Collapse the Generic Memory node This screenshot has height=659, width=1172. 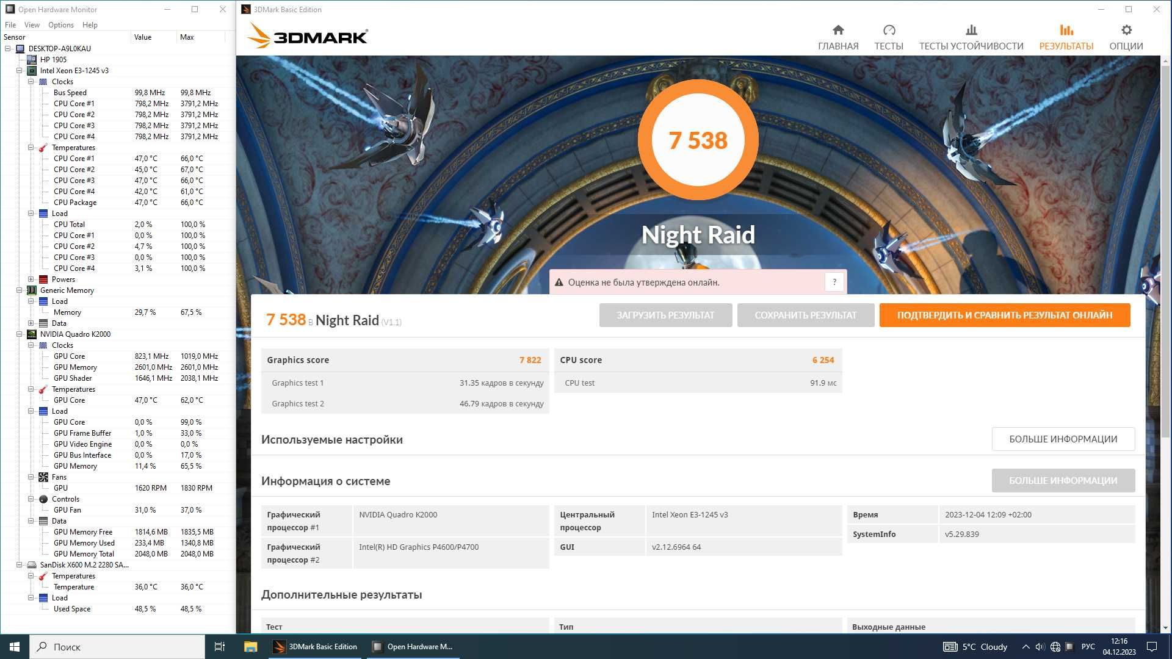20,290
